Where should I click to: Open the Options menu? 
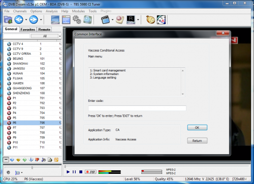pyautogui.click(x=36, y=11)
